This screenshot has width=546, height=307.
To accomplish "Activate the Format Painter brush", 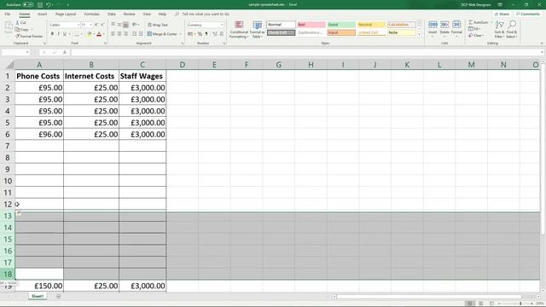I will click(29, 36).
